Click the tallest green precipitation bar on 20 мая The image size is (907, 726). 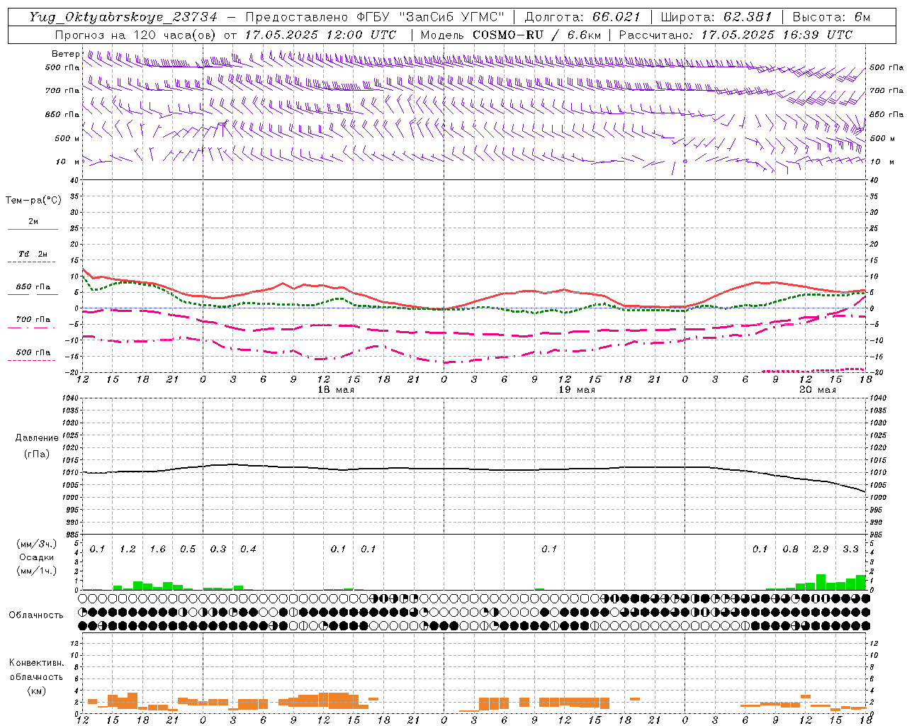(821, 582)
